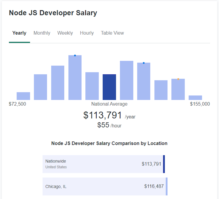
Task: Switch to the Hourly tab
Action: [87, 33]
